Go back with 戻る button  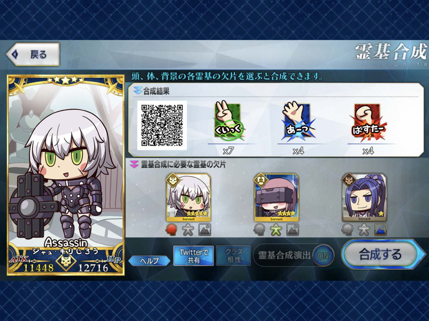tap(33, 54)
